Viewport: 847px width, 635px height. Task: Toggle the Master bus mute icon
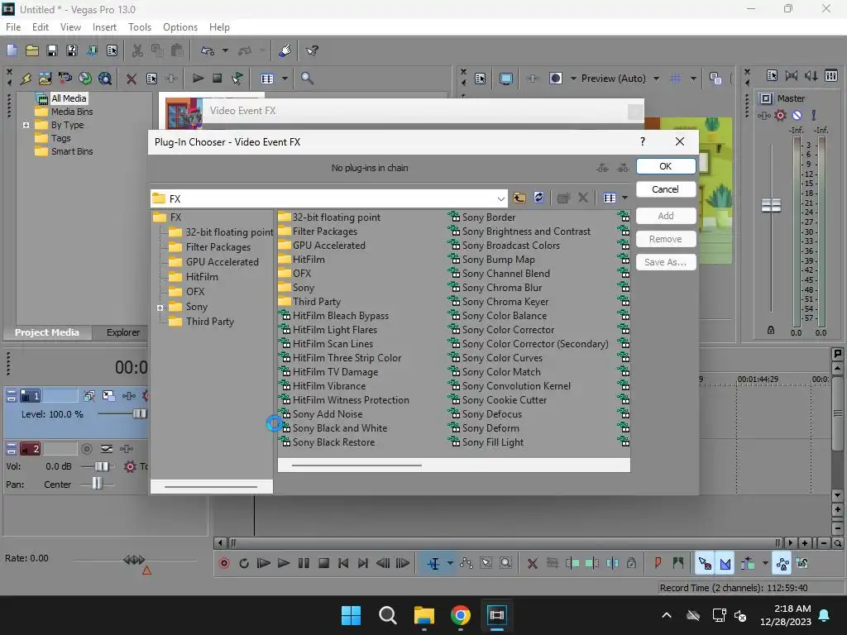point(797,115)
